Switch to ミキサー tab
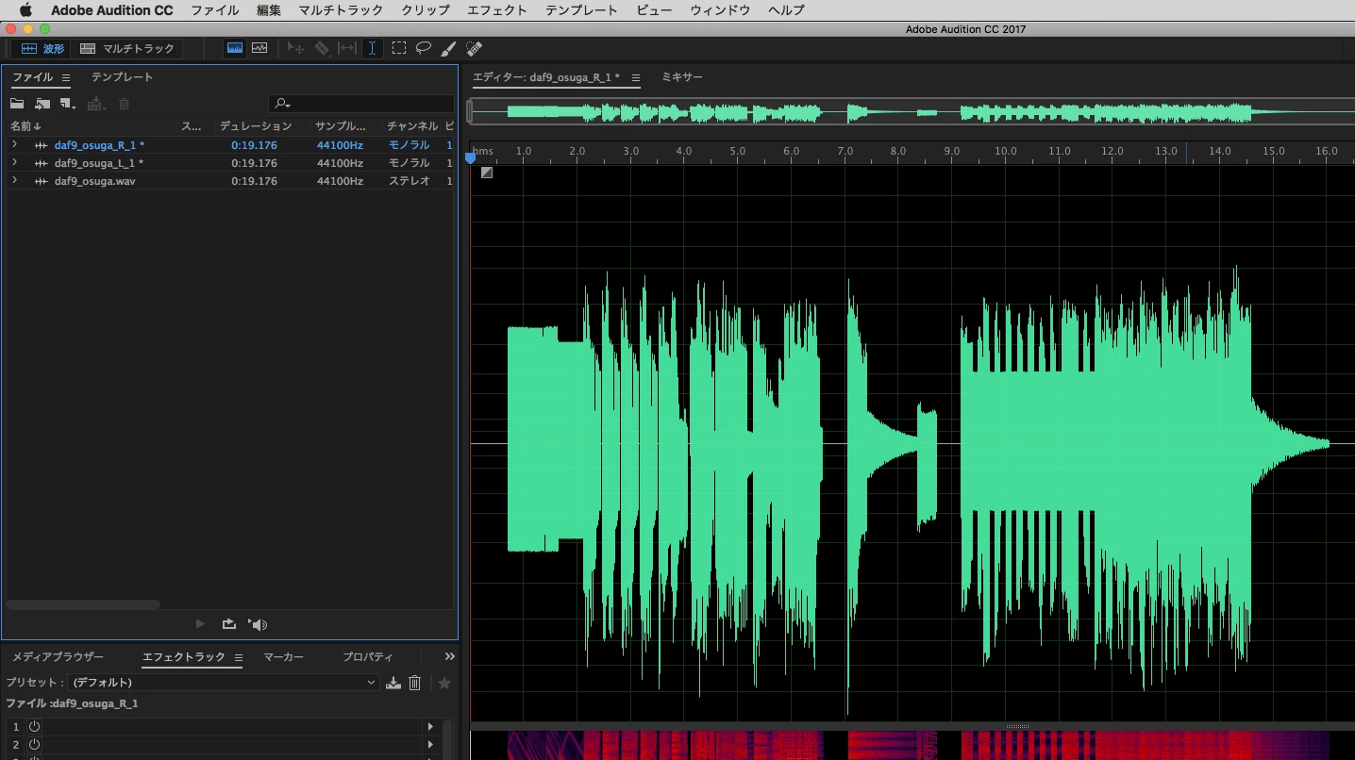Image resolution: width=1355 pixels, height=760 pixels. (682, 77)
